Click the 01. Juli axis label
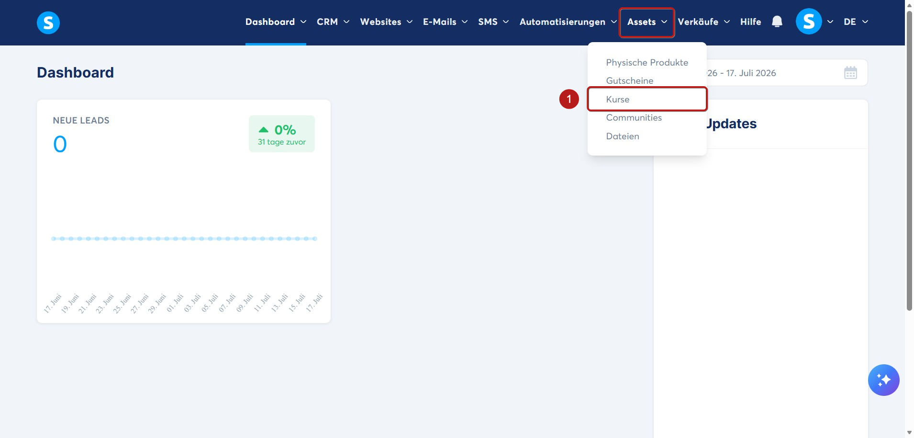This screenshot has height=438, width=914. tap(175, 303)
